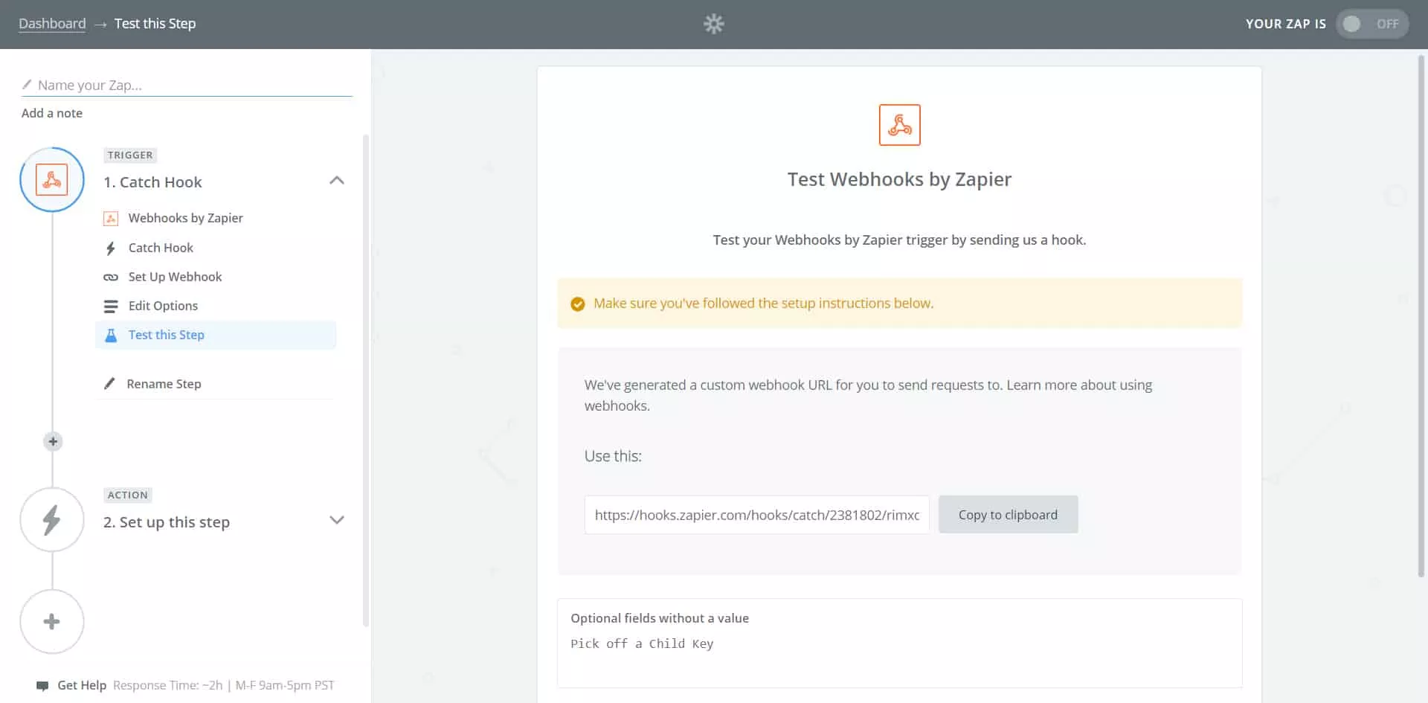Click the pencil icon beside Rename Step

[x=109, y=384]
